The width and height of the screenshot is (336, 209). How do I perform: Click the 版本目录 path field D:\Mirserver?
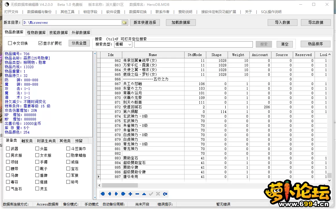click(x=72, y=23)
